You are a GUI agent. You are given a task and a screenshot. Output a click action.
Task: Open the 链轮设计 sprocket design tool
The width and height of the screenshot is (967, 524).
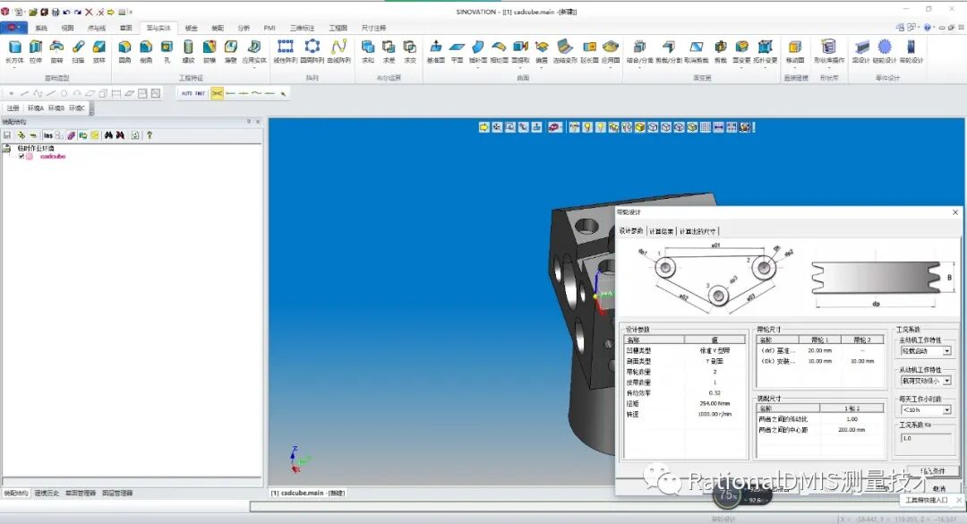pos(885,51)
